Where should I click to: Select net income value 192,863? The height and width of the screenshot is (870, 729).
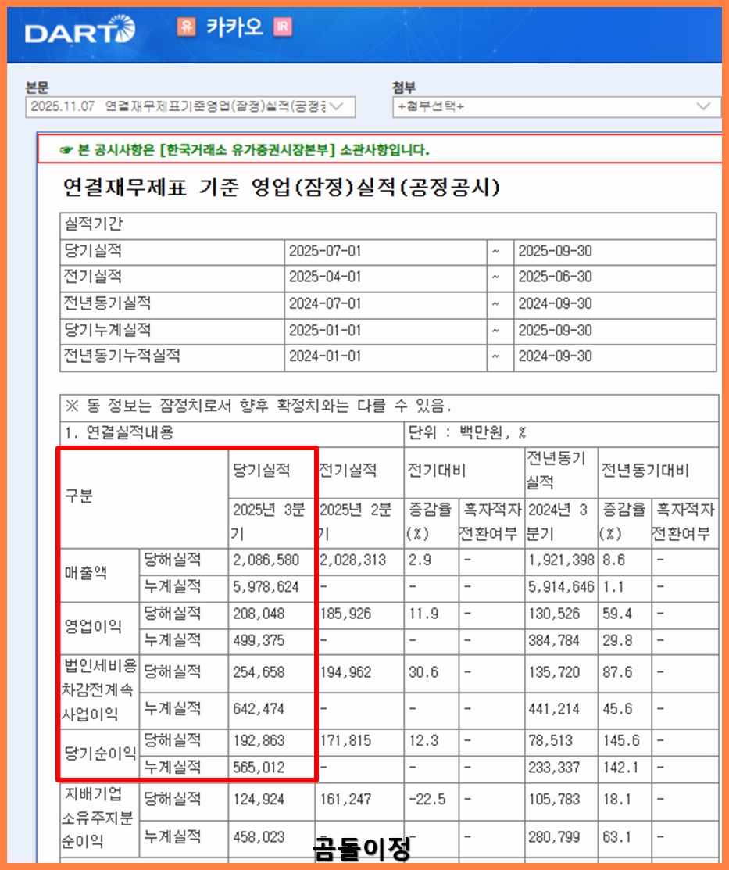[x=259, y=741]
